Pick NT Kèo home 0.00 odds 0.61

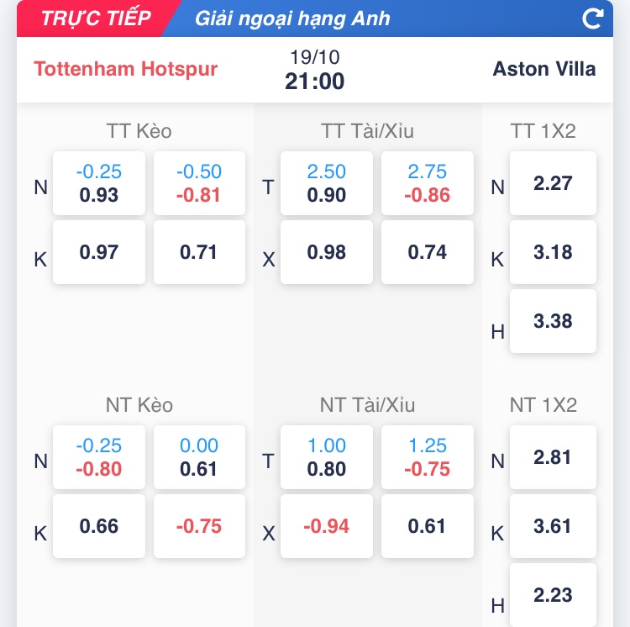(x=199, y=457)
